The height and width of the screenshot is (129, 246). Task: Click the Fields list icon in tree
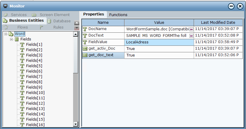[17, 39]
